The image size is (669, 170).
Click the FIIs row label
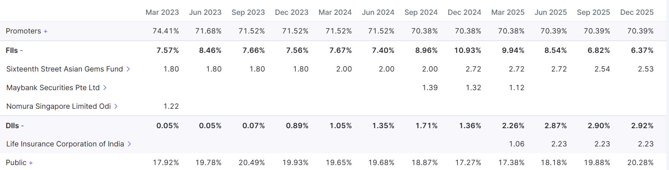click(12, 51)
